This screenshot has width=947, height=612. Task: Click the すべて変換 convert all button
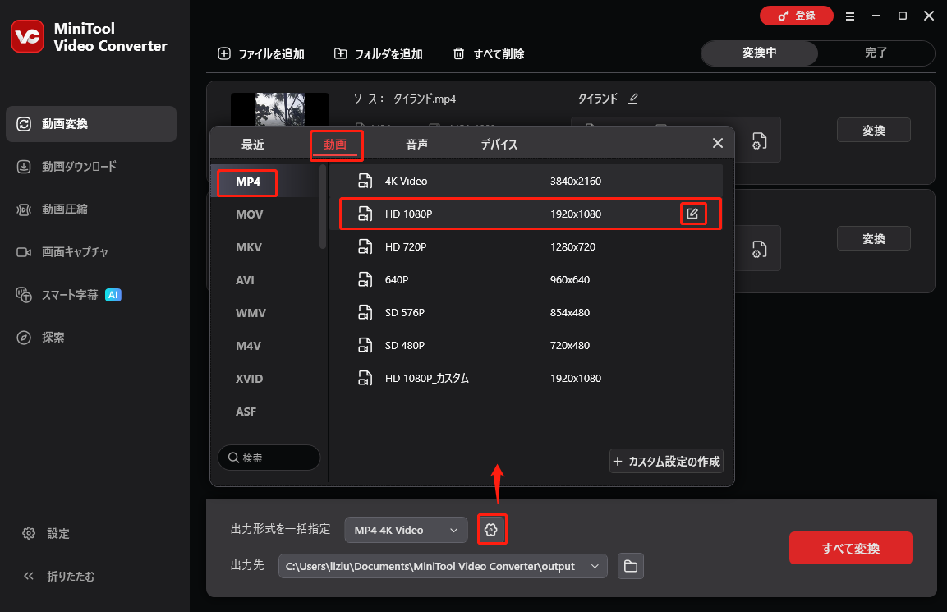click(x=850, y=548)
